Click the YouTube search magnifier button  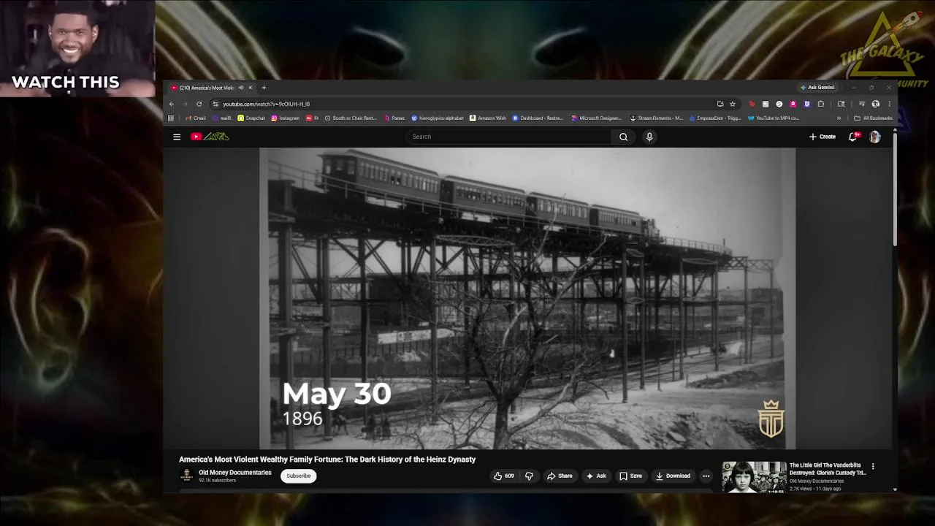tap(623, 137)
